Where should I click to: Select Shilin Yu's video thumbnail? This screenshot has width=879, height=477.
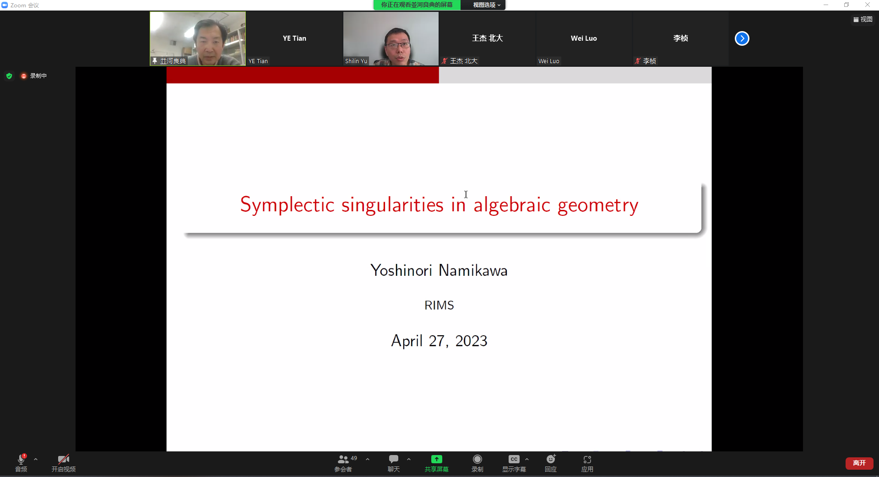click(391, 38)
